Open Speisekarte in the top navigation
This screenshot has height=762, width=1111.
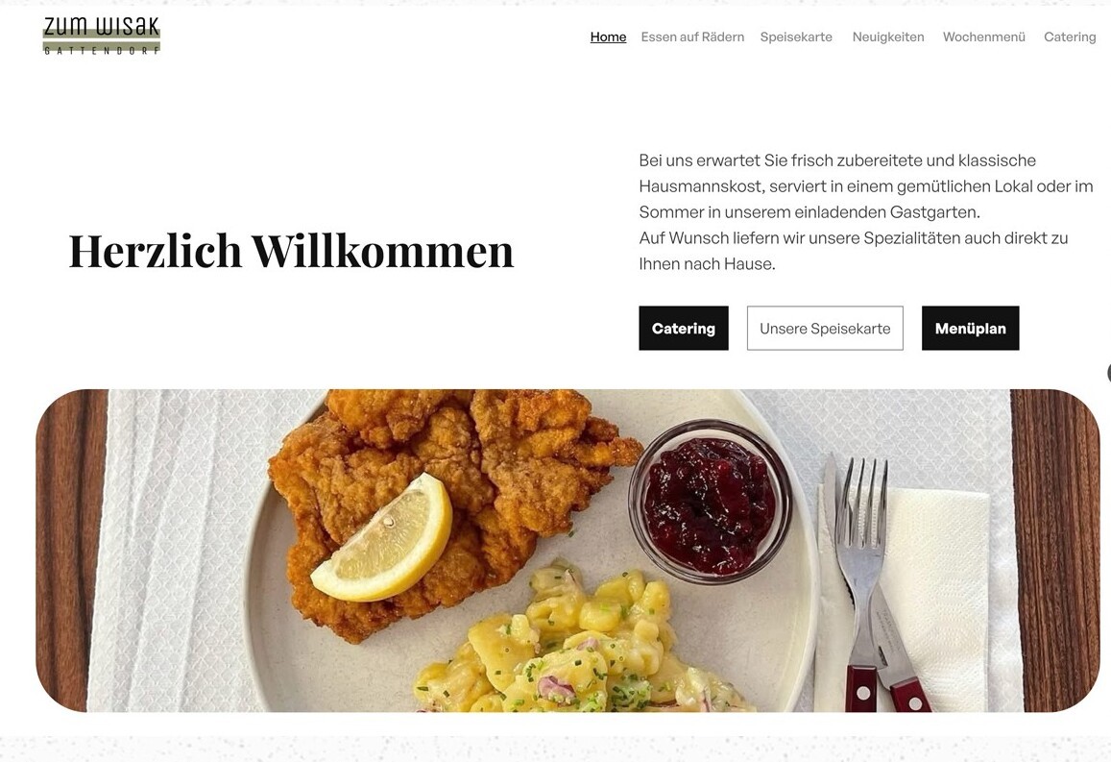(796, 37)
